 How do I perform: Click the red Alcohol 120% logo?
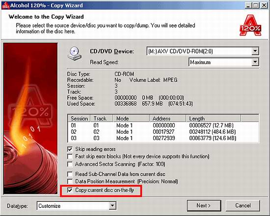pos(250,25)
